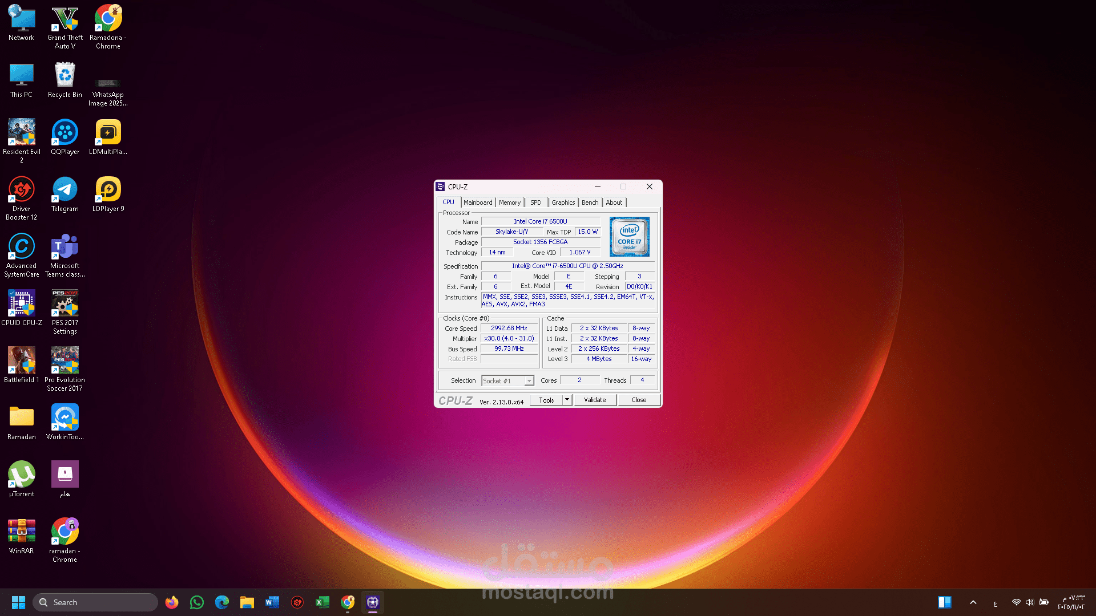Select the SPD tab

(x=535, y=202)
